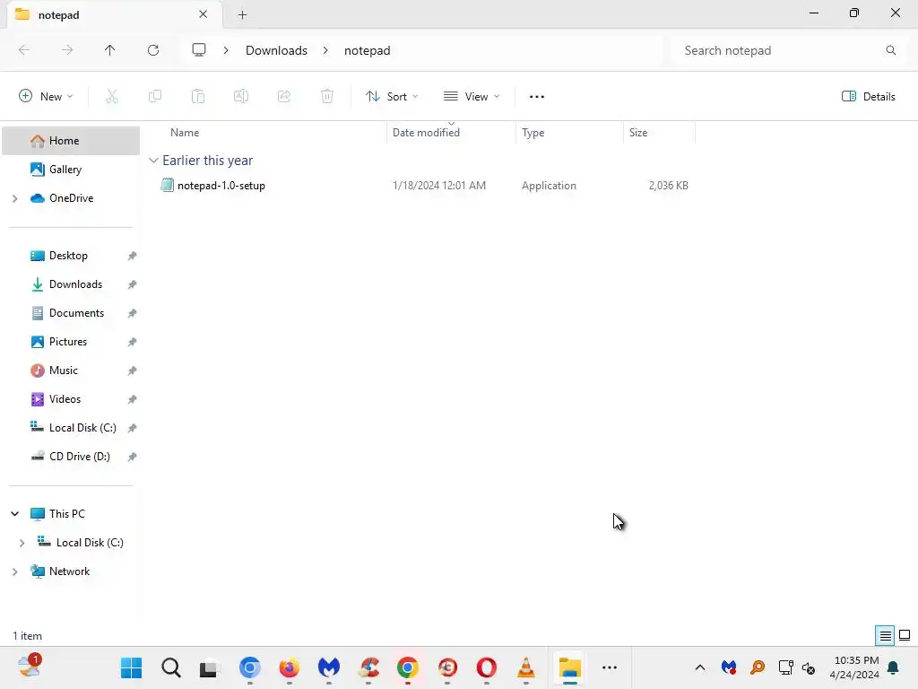Screen dimensions: 918x689
Task: Select the notepad tab
Action: tap(114, 14)
